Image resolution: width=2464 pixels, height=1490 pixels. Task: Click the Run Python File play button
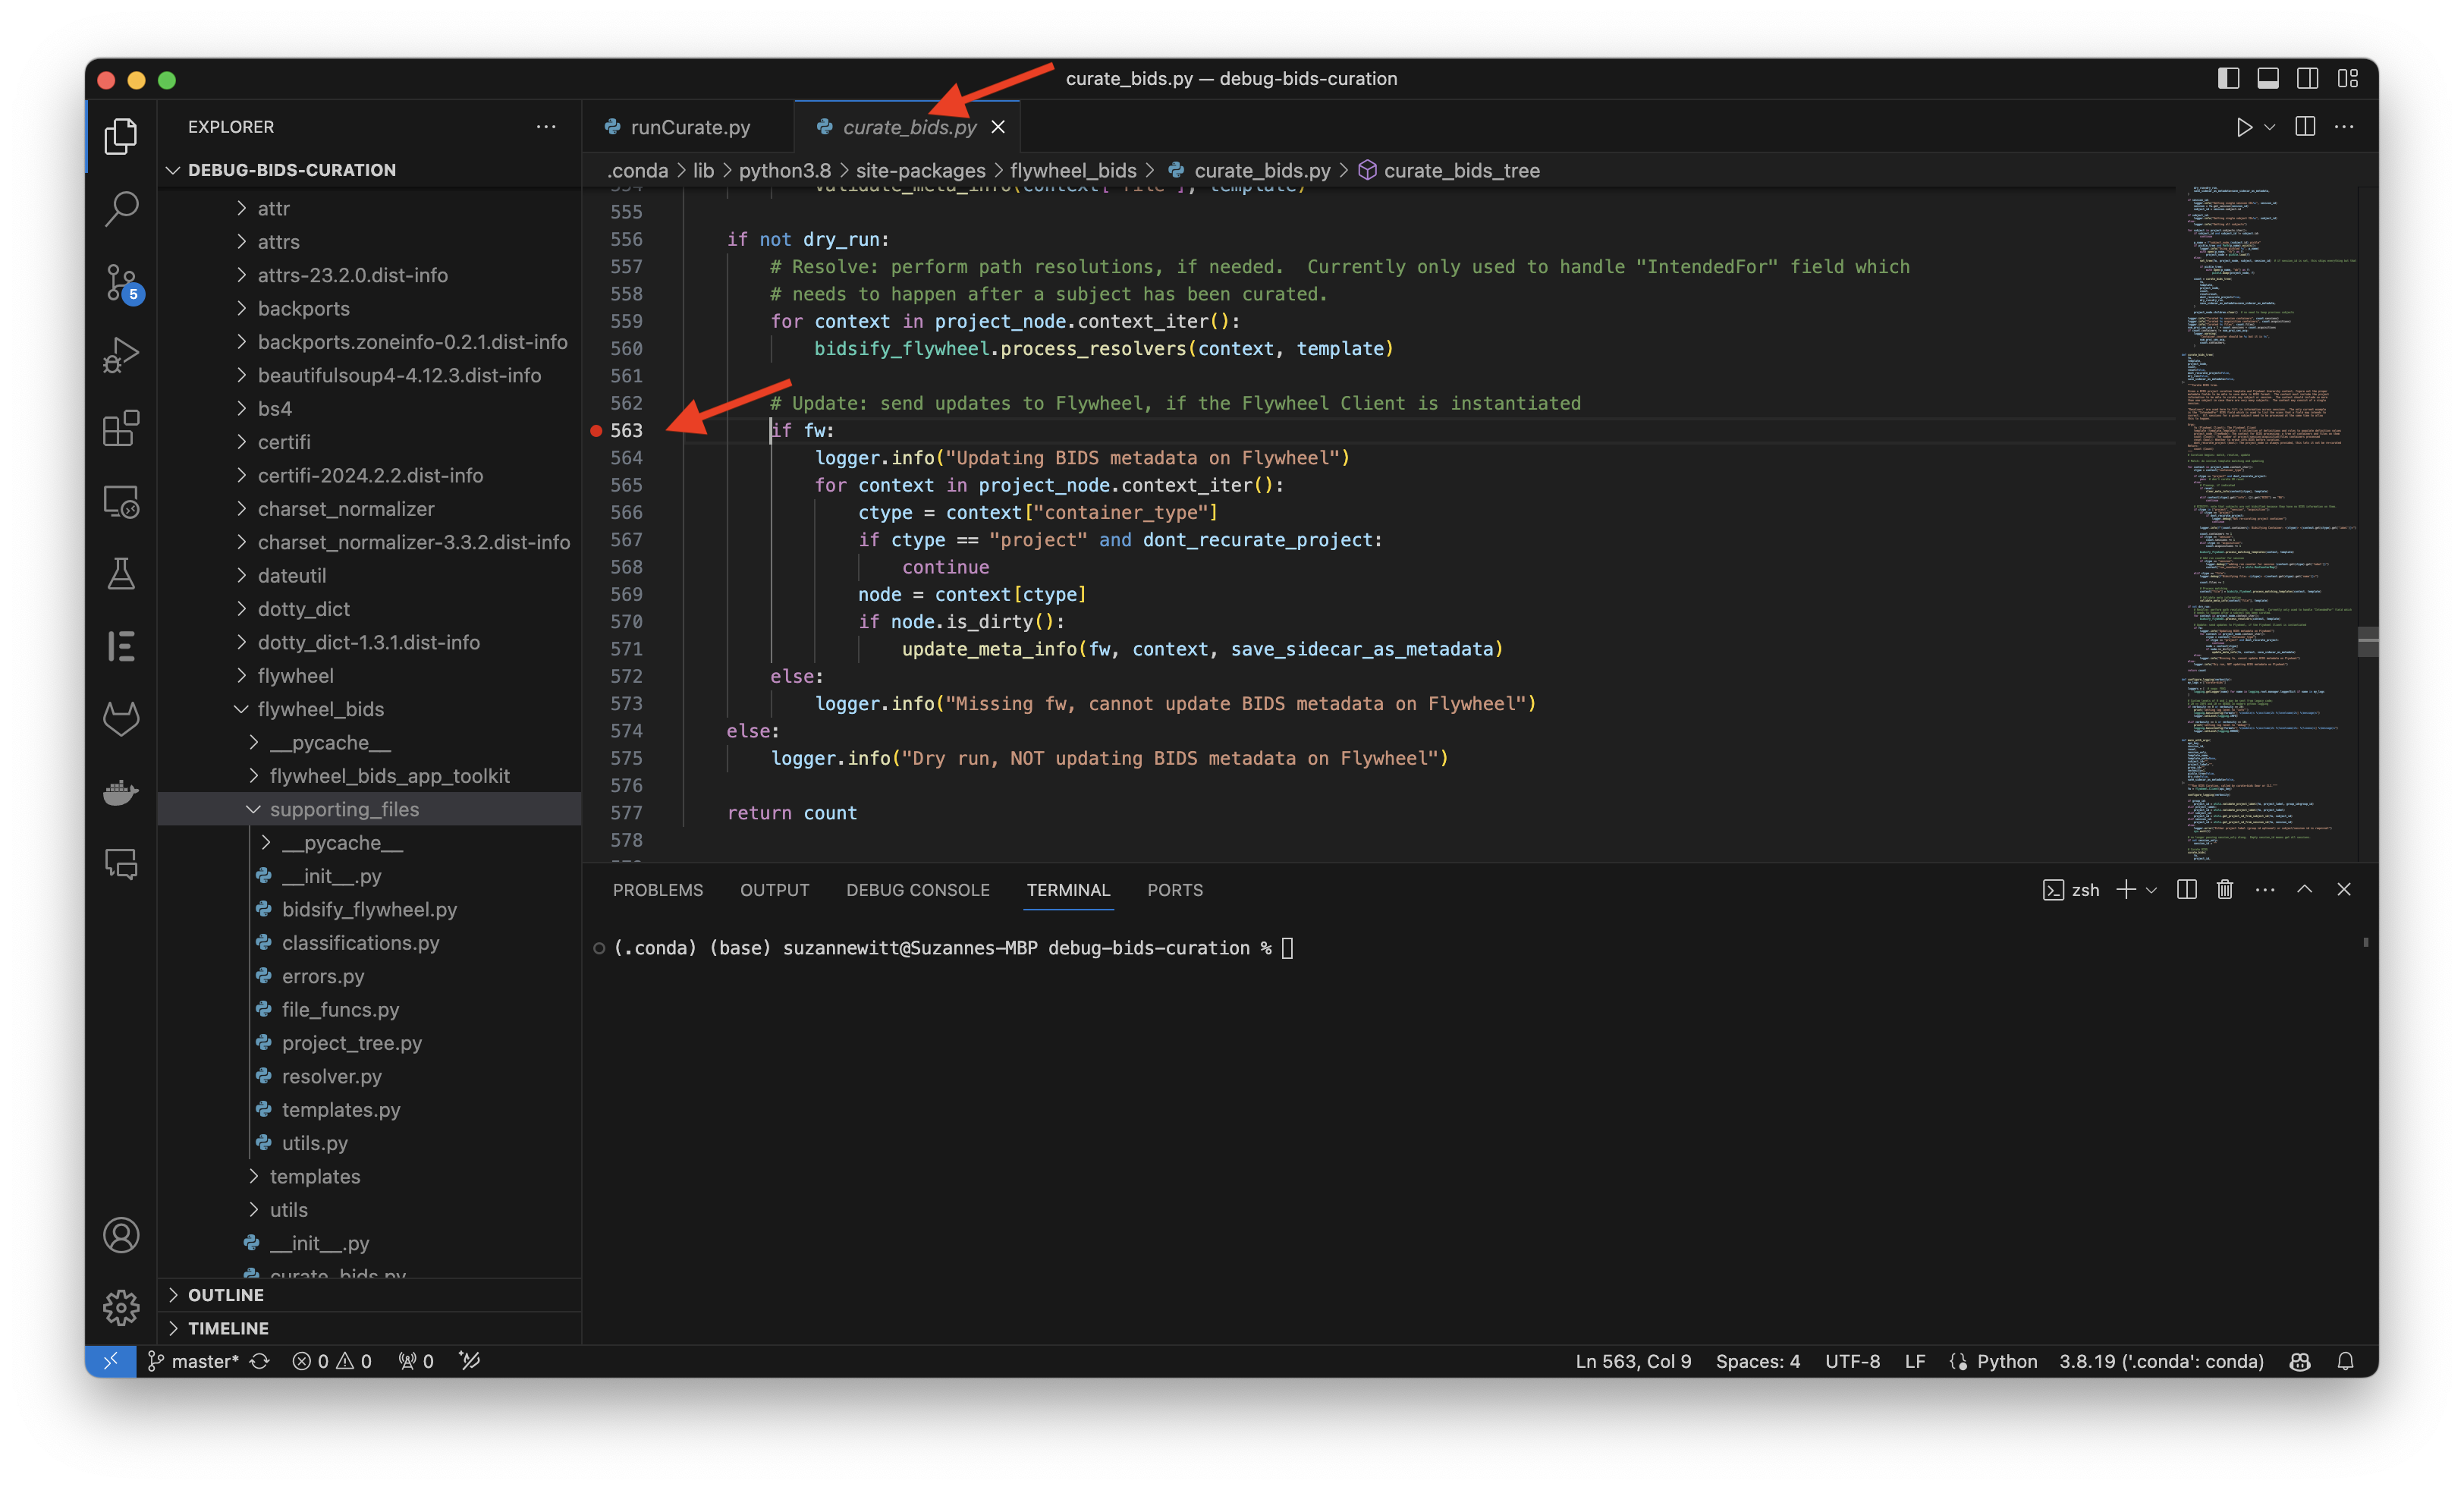click(x=2244, y=127)
